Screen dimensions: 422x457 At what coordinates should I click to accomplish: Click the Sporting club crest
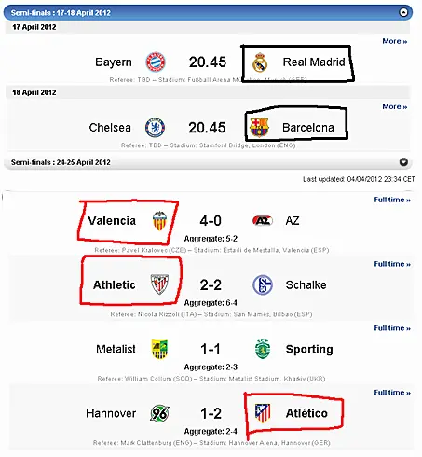point(263,349)
